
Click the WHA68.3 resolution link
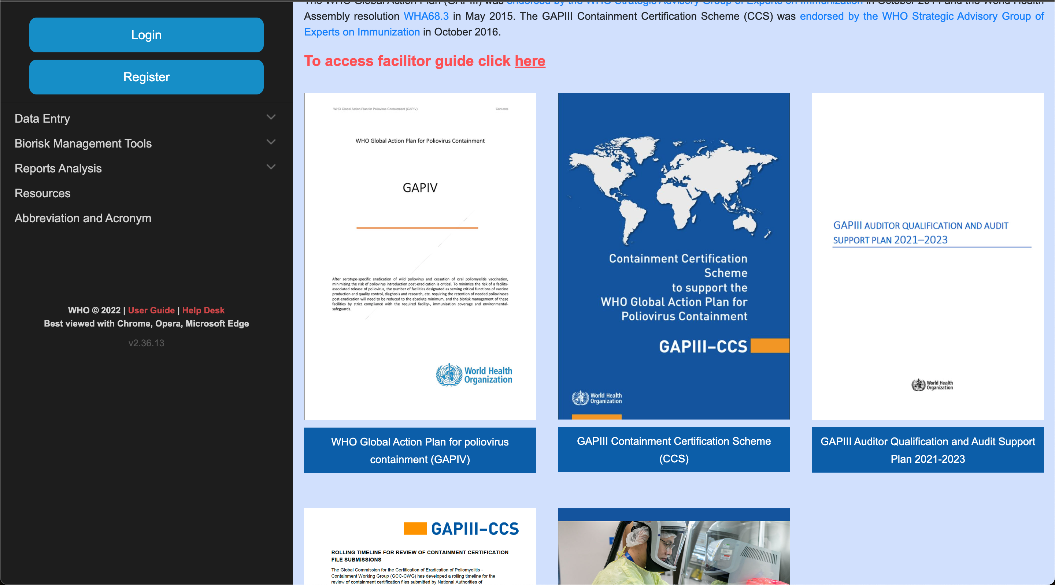[x=426, y=16]
